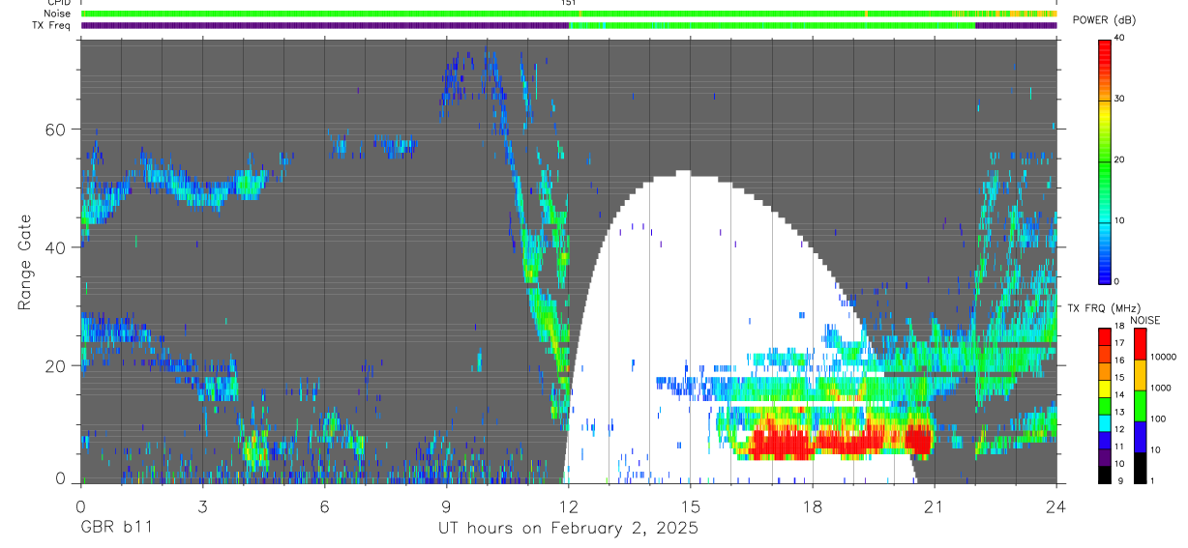Click the 100 label on NOISE legend
This screenshot has height=548, width=1188.
1158,418
